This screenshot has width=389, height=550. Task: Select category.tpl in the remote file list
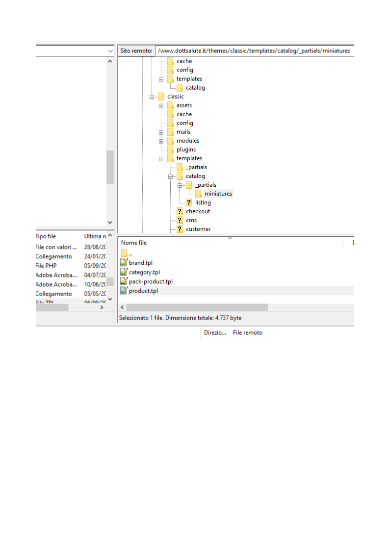144,272
